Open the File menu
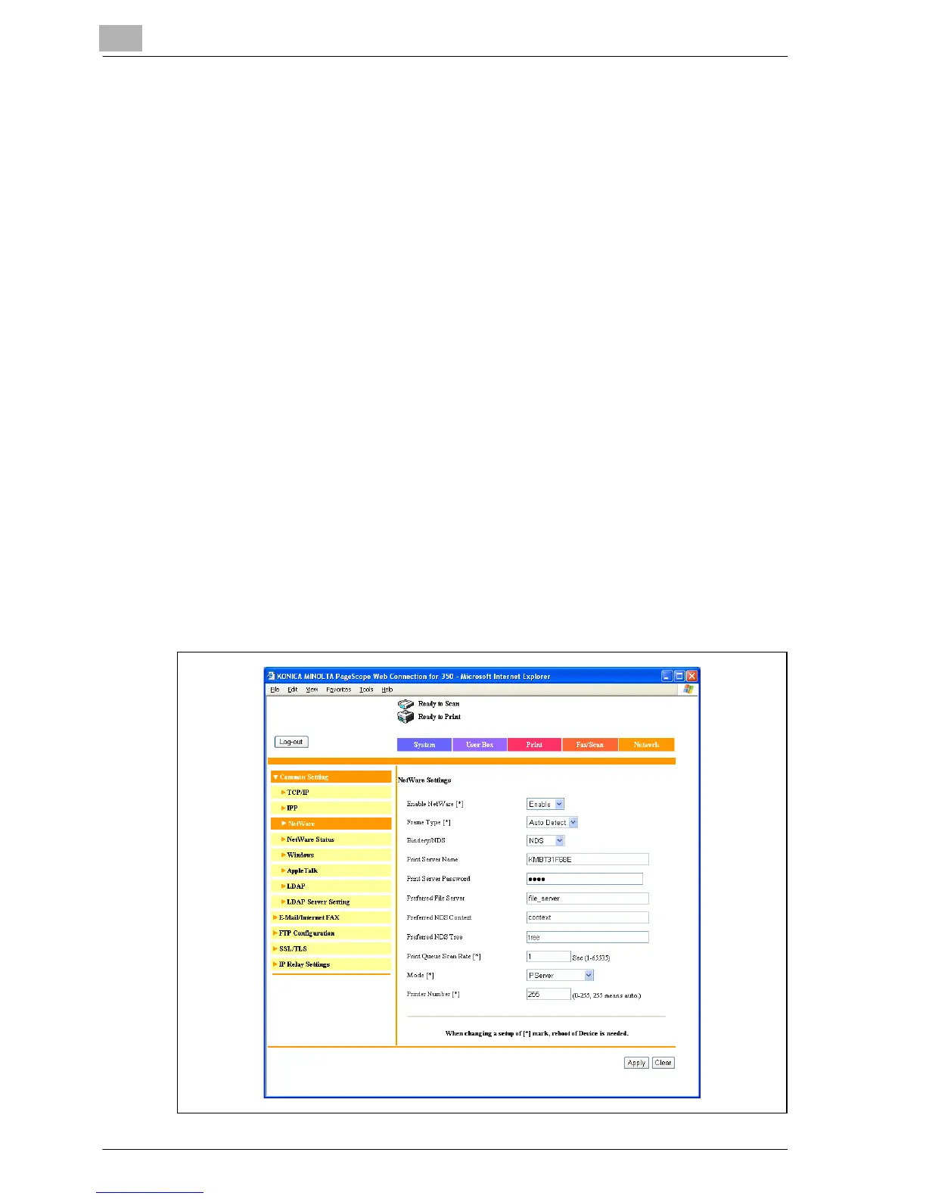Viewport: 926px width, 1199px height. click(x=275, y=690)
